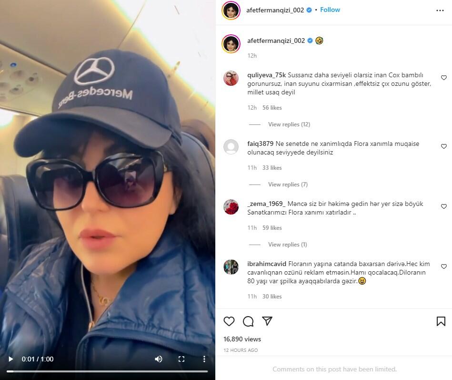Open the three-dot post options menu
This screenshot has height=380, width=452.
440,10
